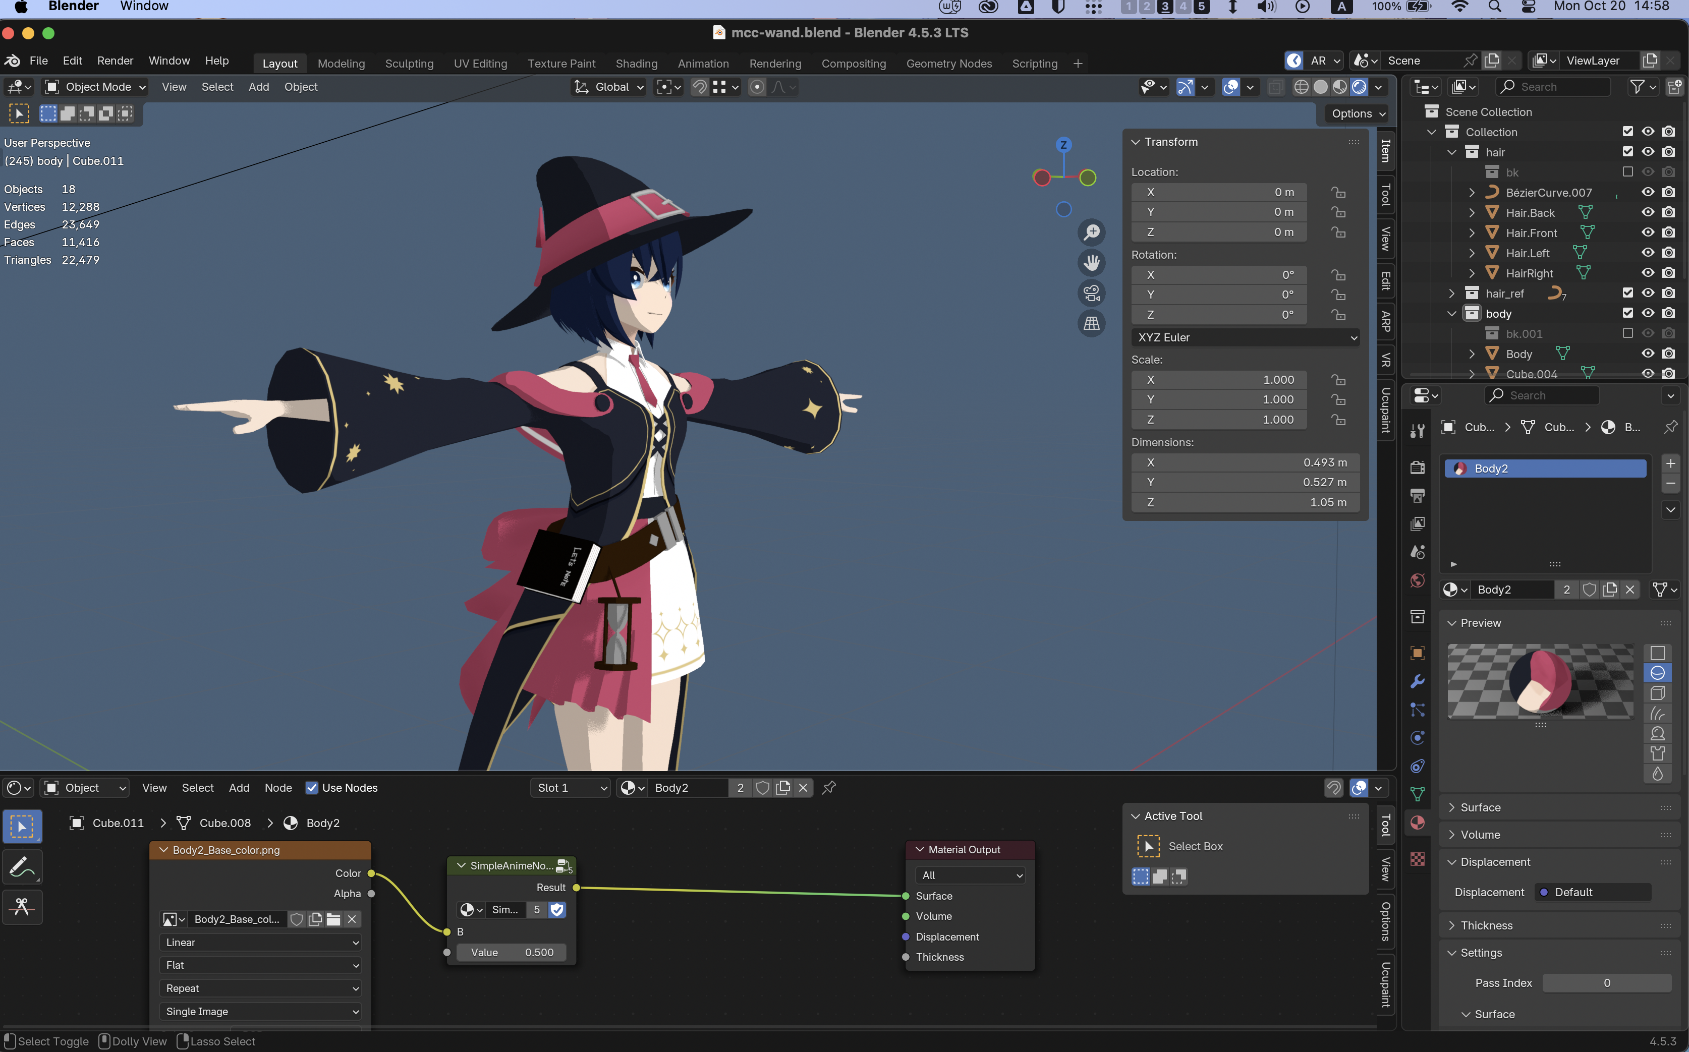Image resolution: width=1689 pixels, height=1052 pixels.
Task: Open the Object Constraints properties tab
Action: pyautogui.click(x=1418, y=766)
